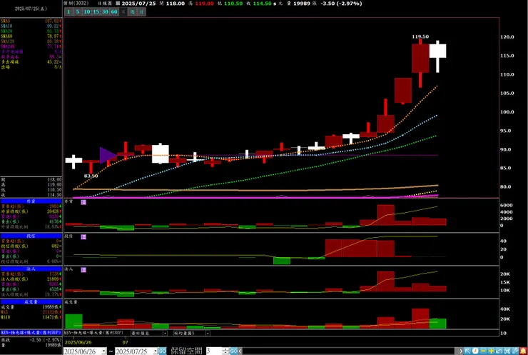Open start date 2025/06/26 dropdown
The image size is (528, 355).
click(x=103, y=351)
